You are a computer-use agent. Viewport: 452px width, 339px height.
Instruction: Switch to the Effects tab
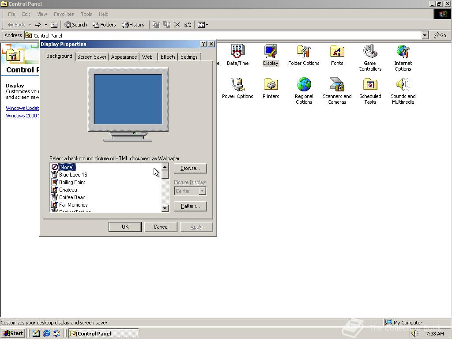[x=168, y=57]
